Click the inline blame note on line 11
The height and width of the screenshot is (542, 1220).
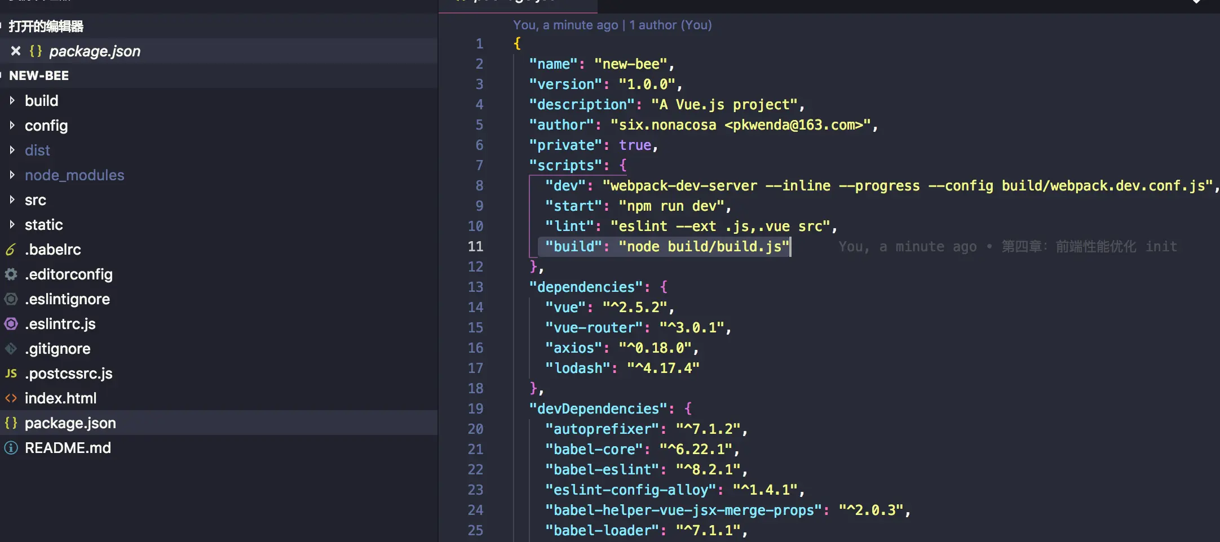tap(1007, 246)
